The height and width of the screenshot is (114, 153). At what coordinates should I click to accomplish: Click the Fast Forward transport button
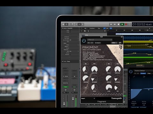(115, 24)
